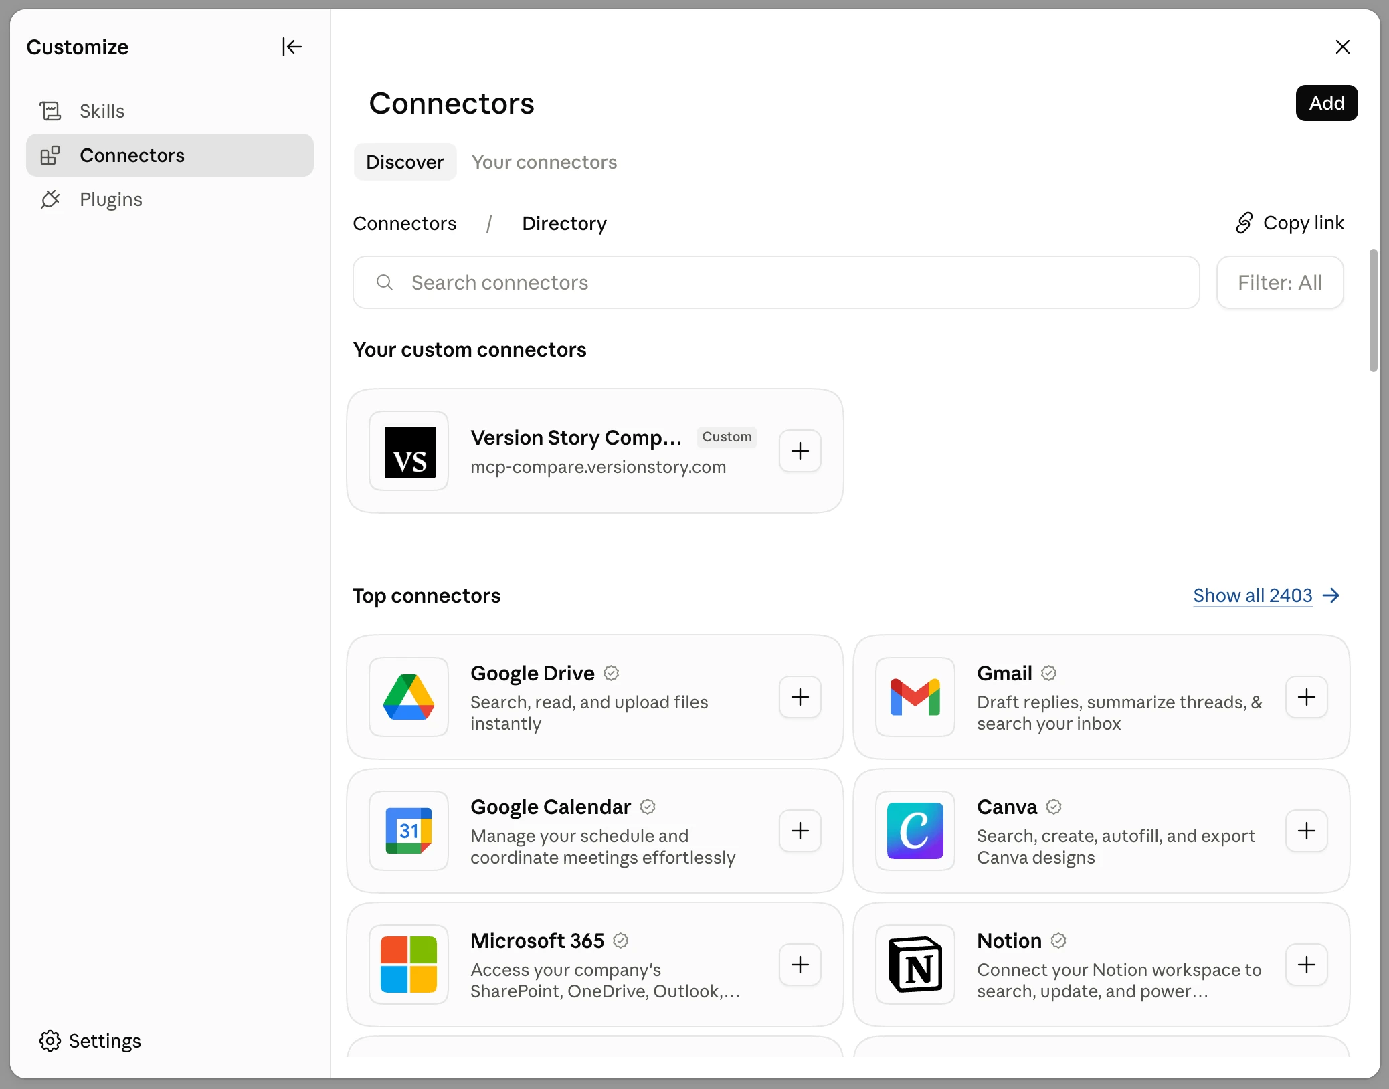Viewport: 1389px width, 1089px height.
Task: Close the Customize dialog
Action: click(1342, 47)
